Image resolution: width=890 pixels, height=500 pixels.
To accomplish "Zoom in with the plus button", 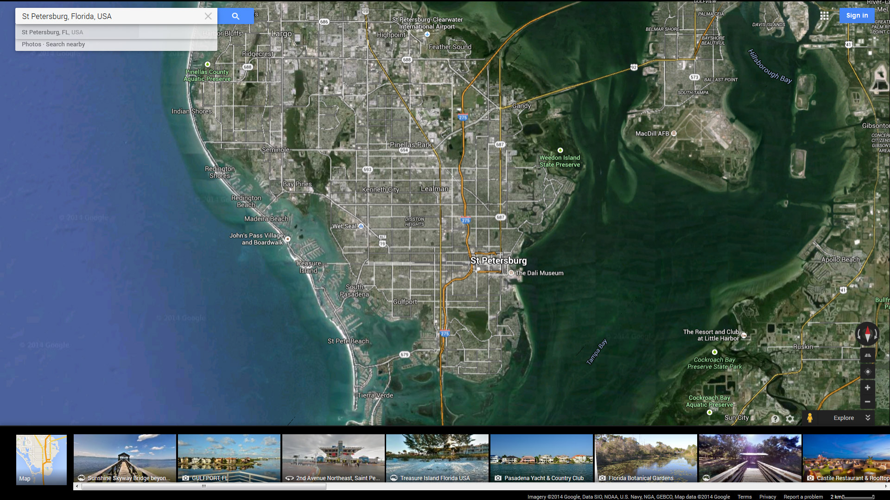I will pos(867,387).
